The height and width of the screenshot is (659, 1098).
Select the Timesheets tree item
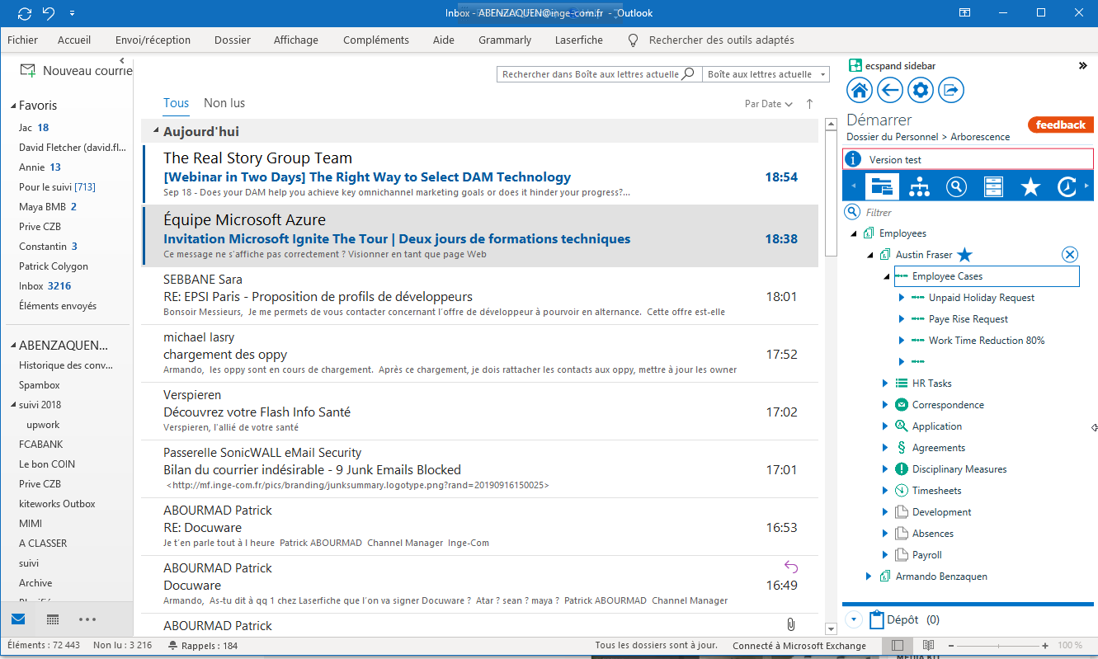[x=936, y=491]
